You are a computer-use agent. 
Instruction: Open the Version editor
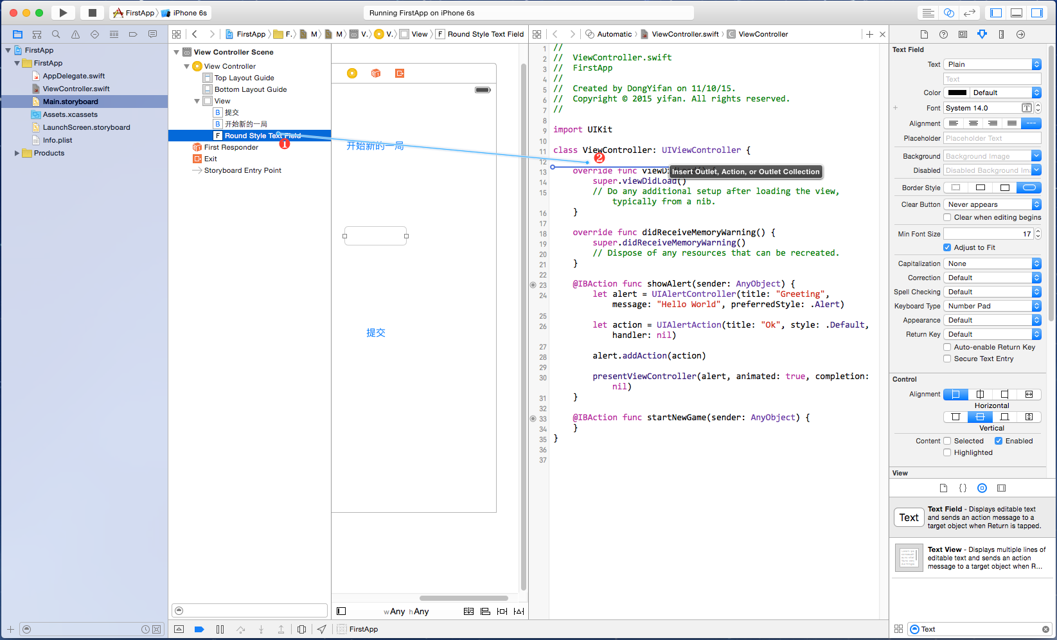coord(970,13)
